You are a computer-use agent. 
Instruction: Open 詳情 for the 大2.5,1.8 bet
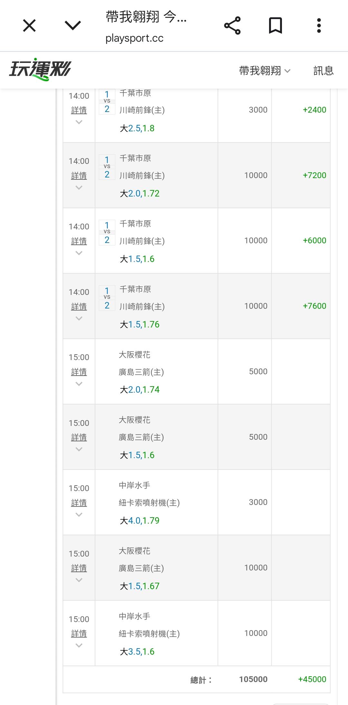click(x=79, y=110)
